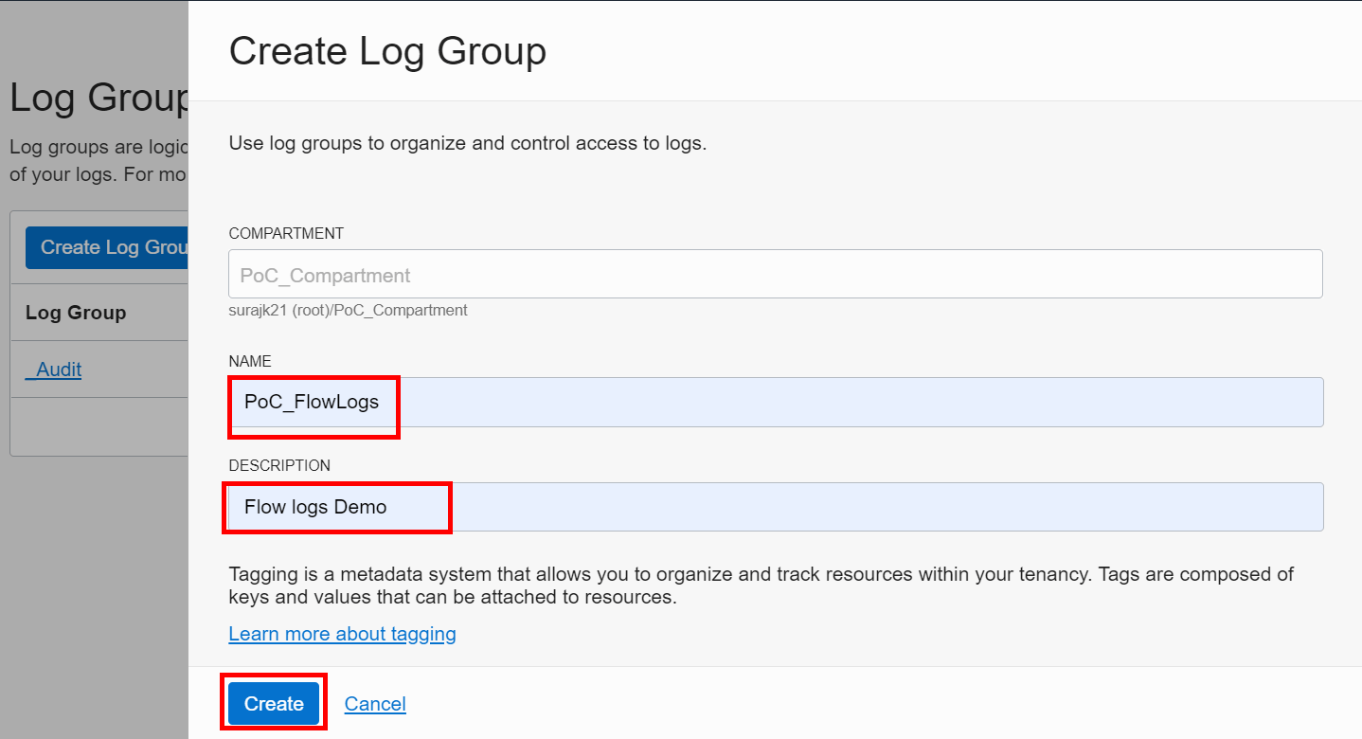
Task: Cancel the Create Log Group dialog
Action: (x=374, y=703)
